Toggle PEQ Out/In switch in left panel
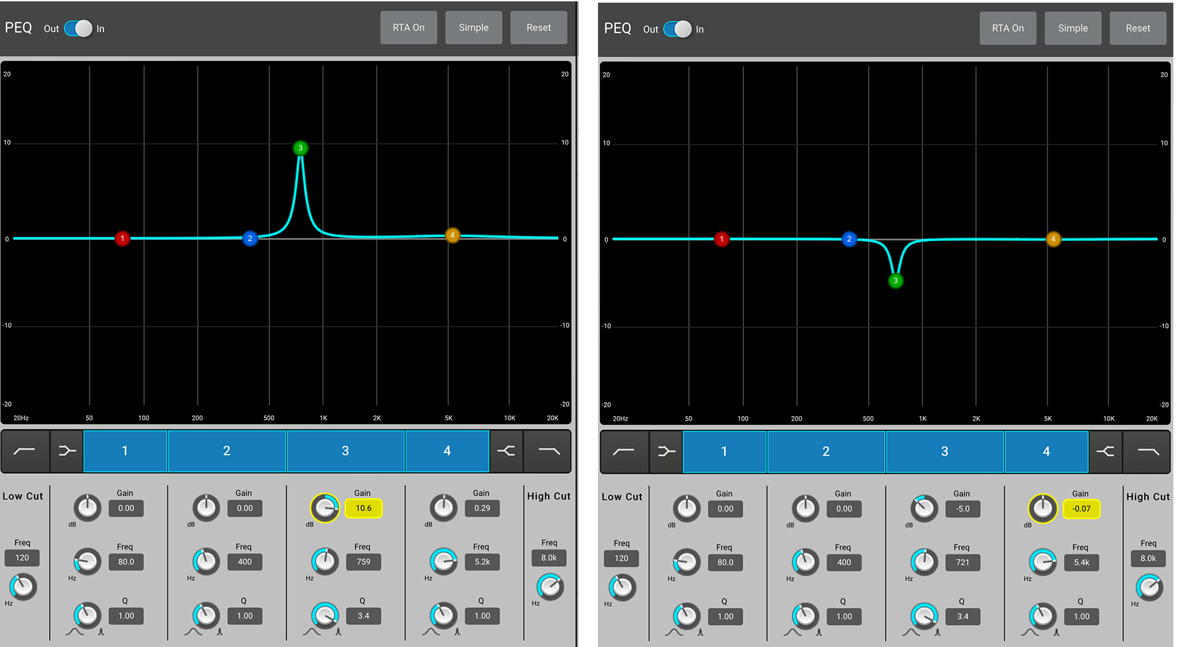The height and width of the screenshot is (647, 1180). pos(78,29)
